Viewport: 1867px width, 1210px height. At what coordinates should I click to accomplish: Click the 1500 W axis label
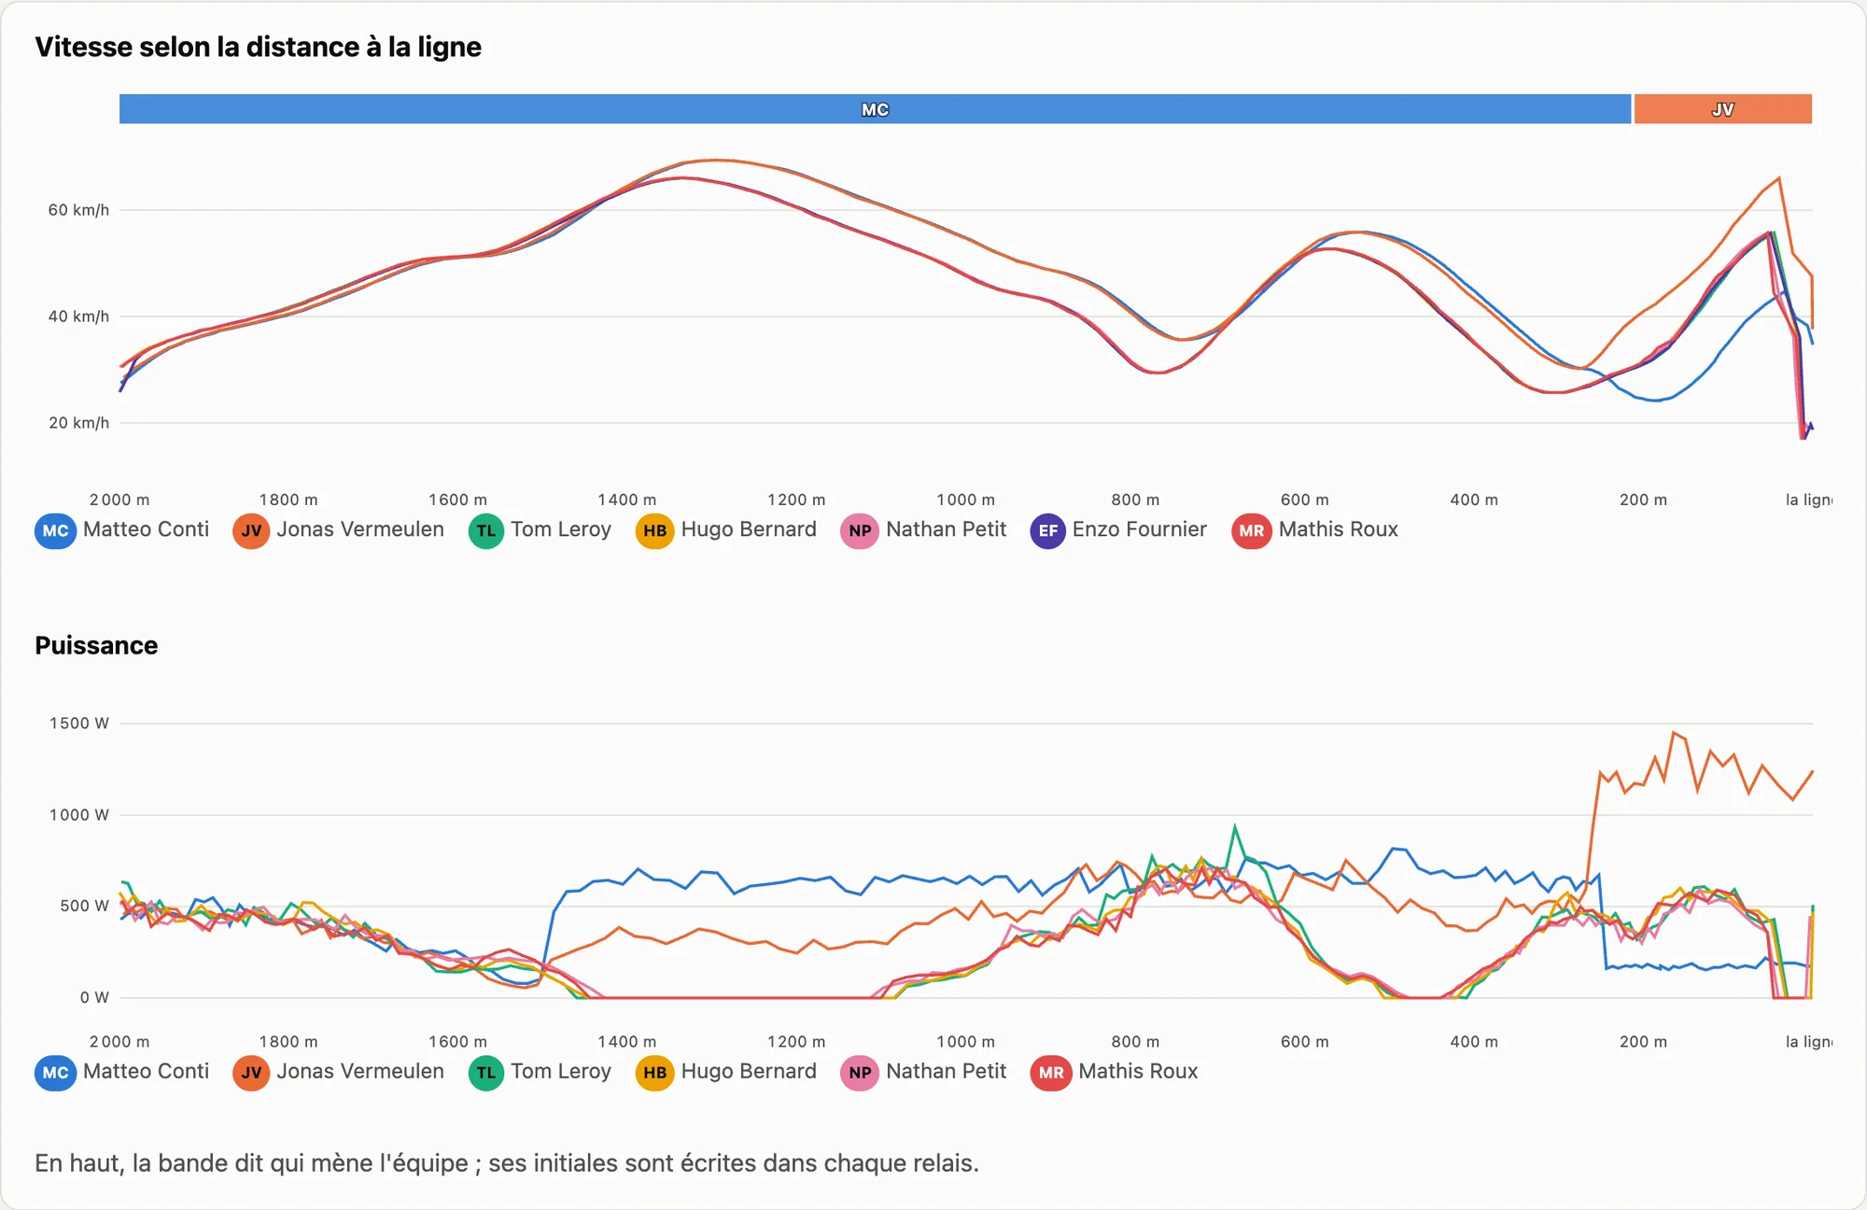[79, 724]
